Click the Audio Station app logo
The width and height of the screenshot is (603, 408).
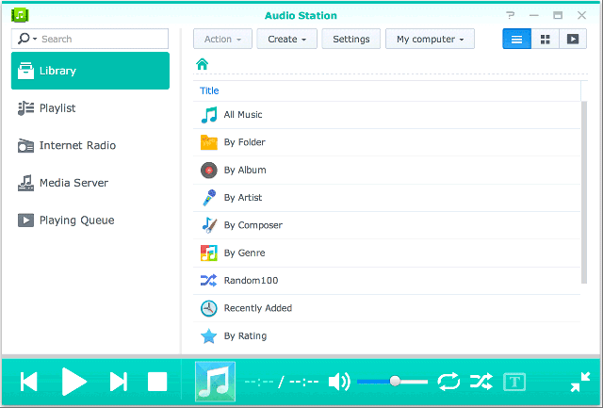tap(21, 15)
